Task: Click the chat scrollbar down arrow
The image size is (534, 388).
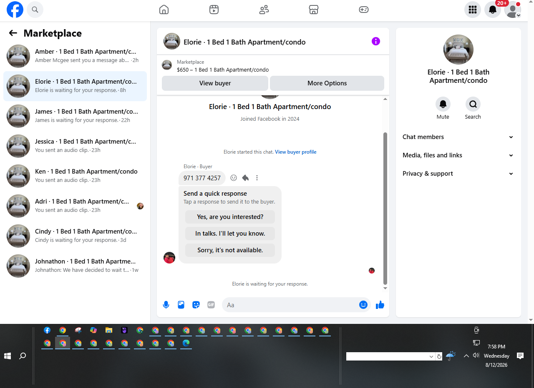Action: coord(385,288)
